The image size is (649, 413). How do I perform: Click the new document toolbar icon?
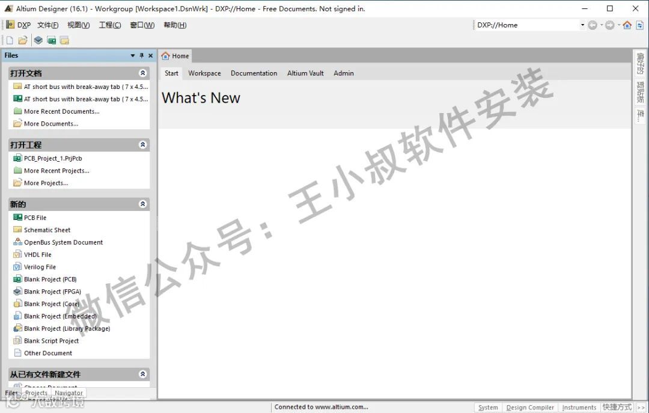tap(10, 40)
